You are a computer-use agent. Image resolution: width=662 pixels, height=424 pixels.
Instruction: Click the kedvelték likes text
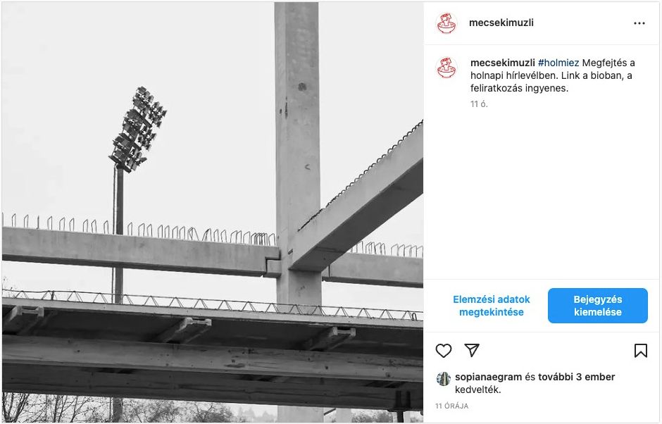[x=477, y=389]
